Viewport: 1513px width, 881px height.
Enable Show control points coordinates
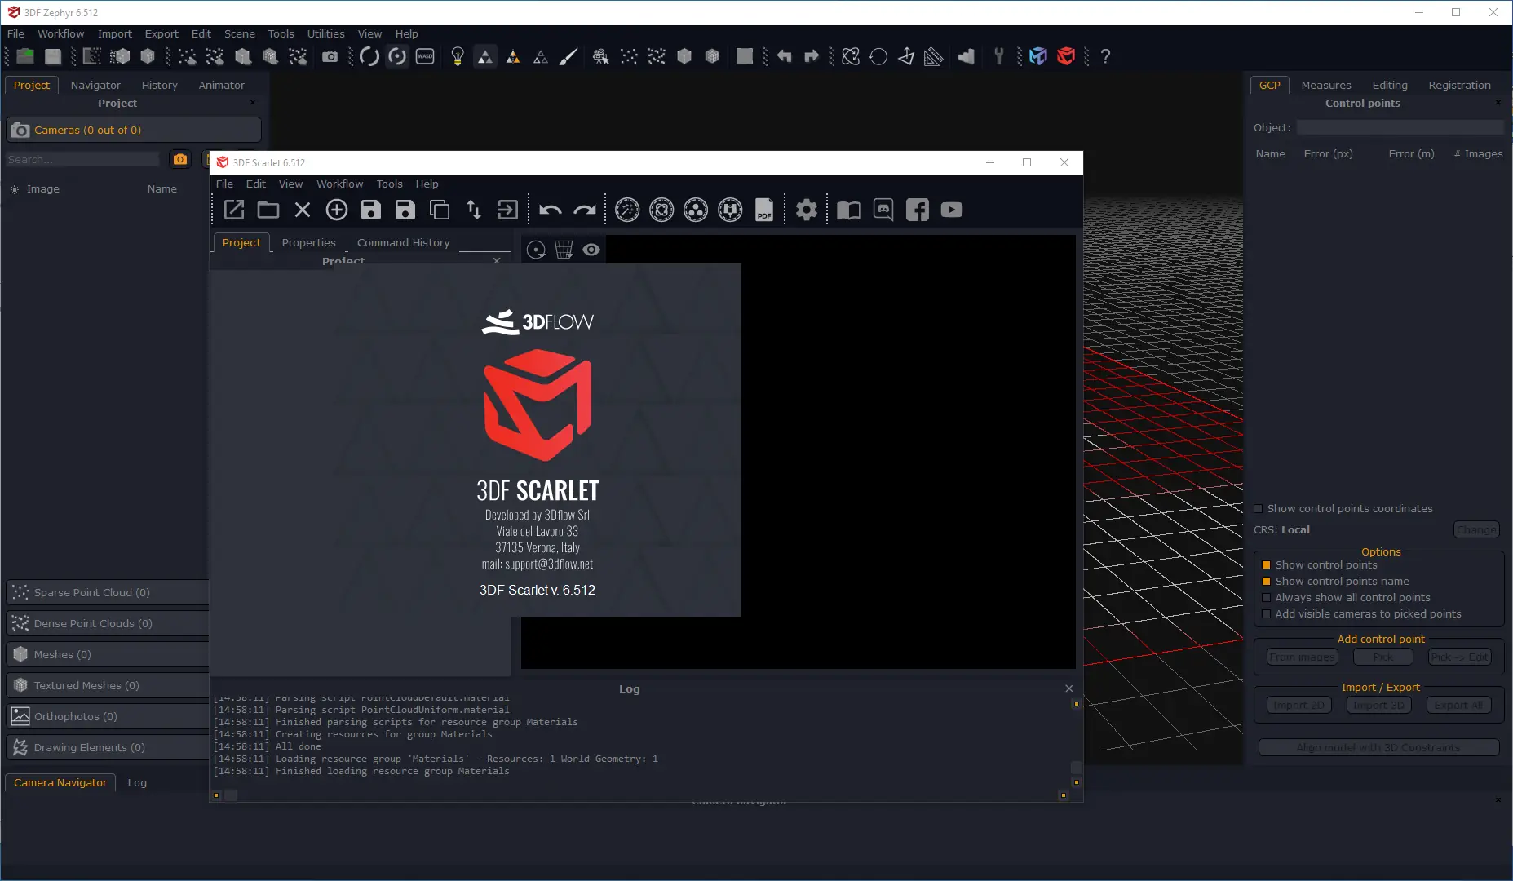click(1259, 508)
